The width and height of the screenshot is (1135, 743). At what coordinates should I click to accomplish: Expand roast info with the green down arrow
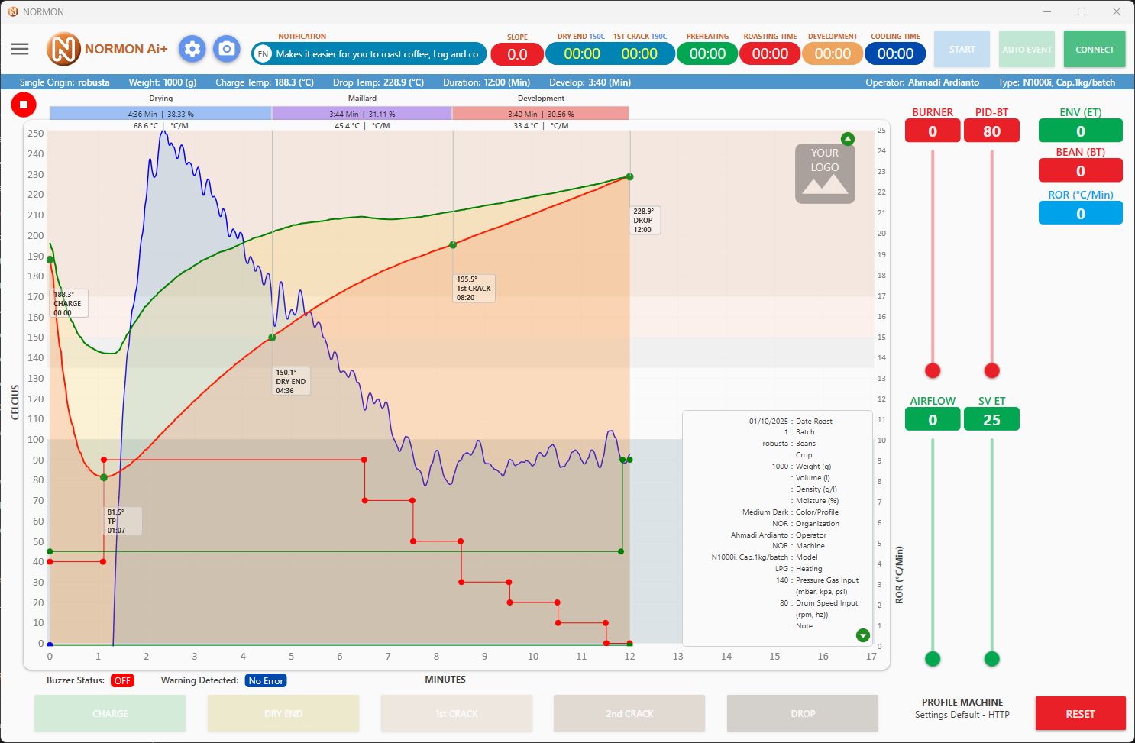863,635
